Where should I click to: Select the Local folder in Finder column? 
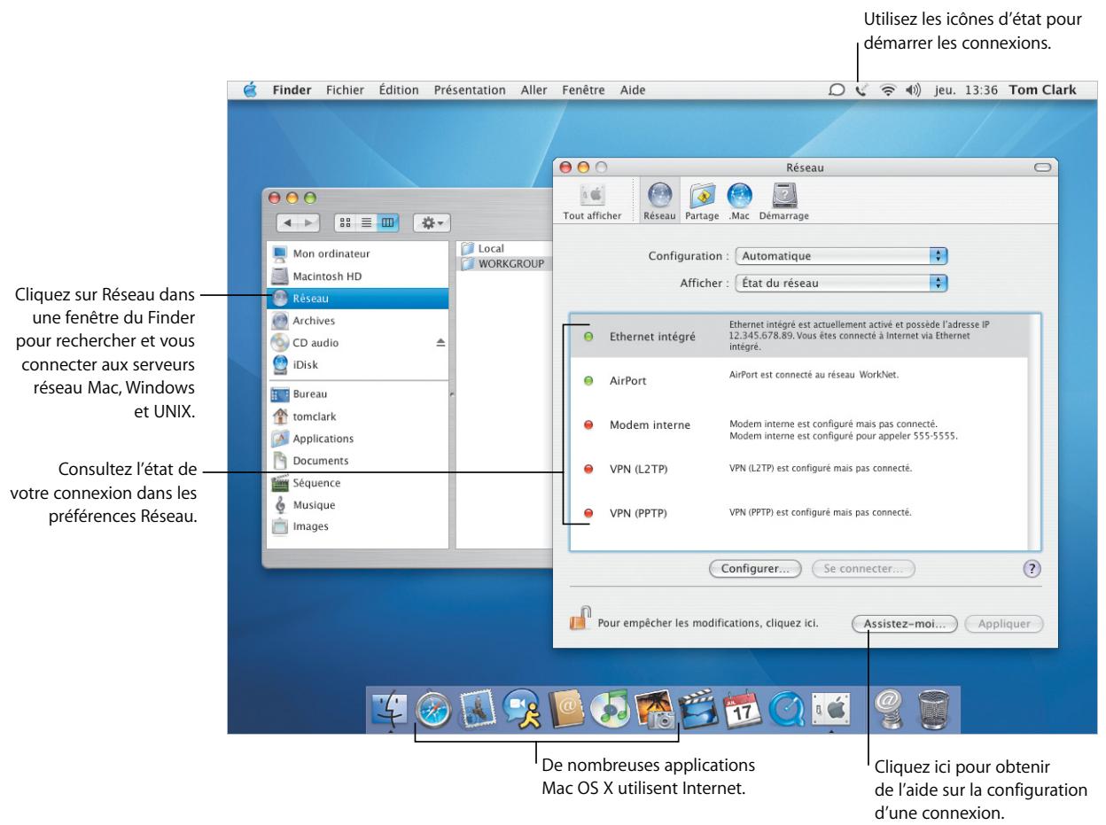(x=503, y=250)
